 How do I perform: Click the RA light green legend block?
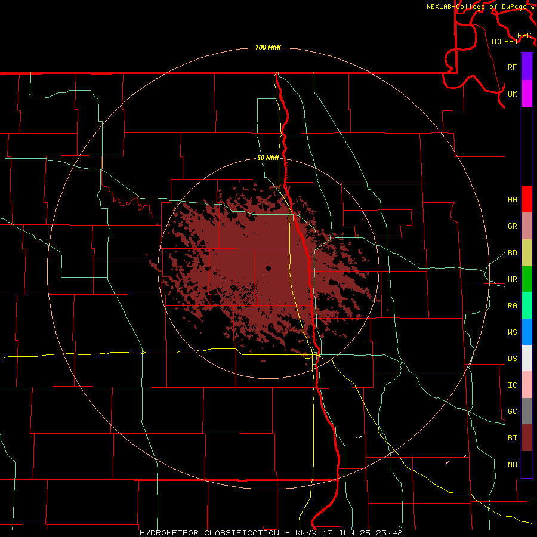[527, 305]
